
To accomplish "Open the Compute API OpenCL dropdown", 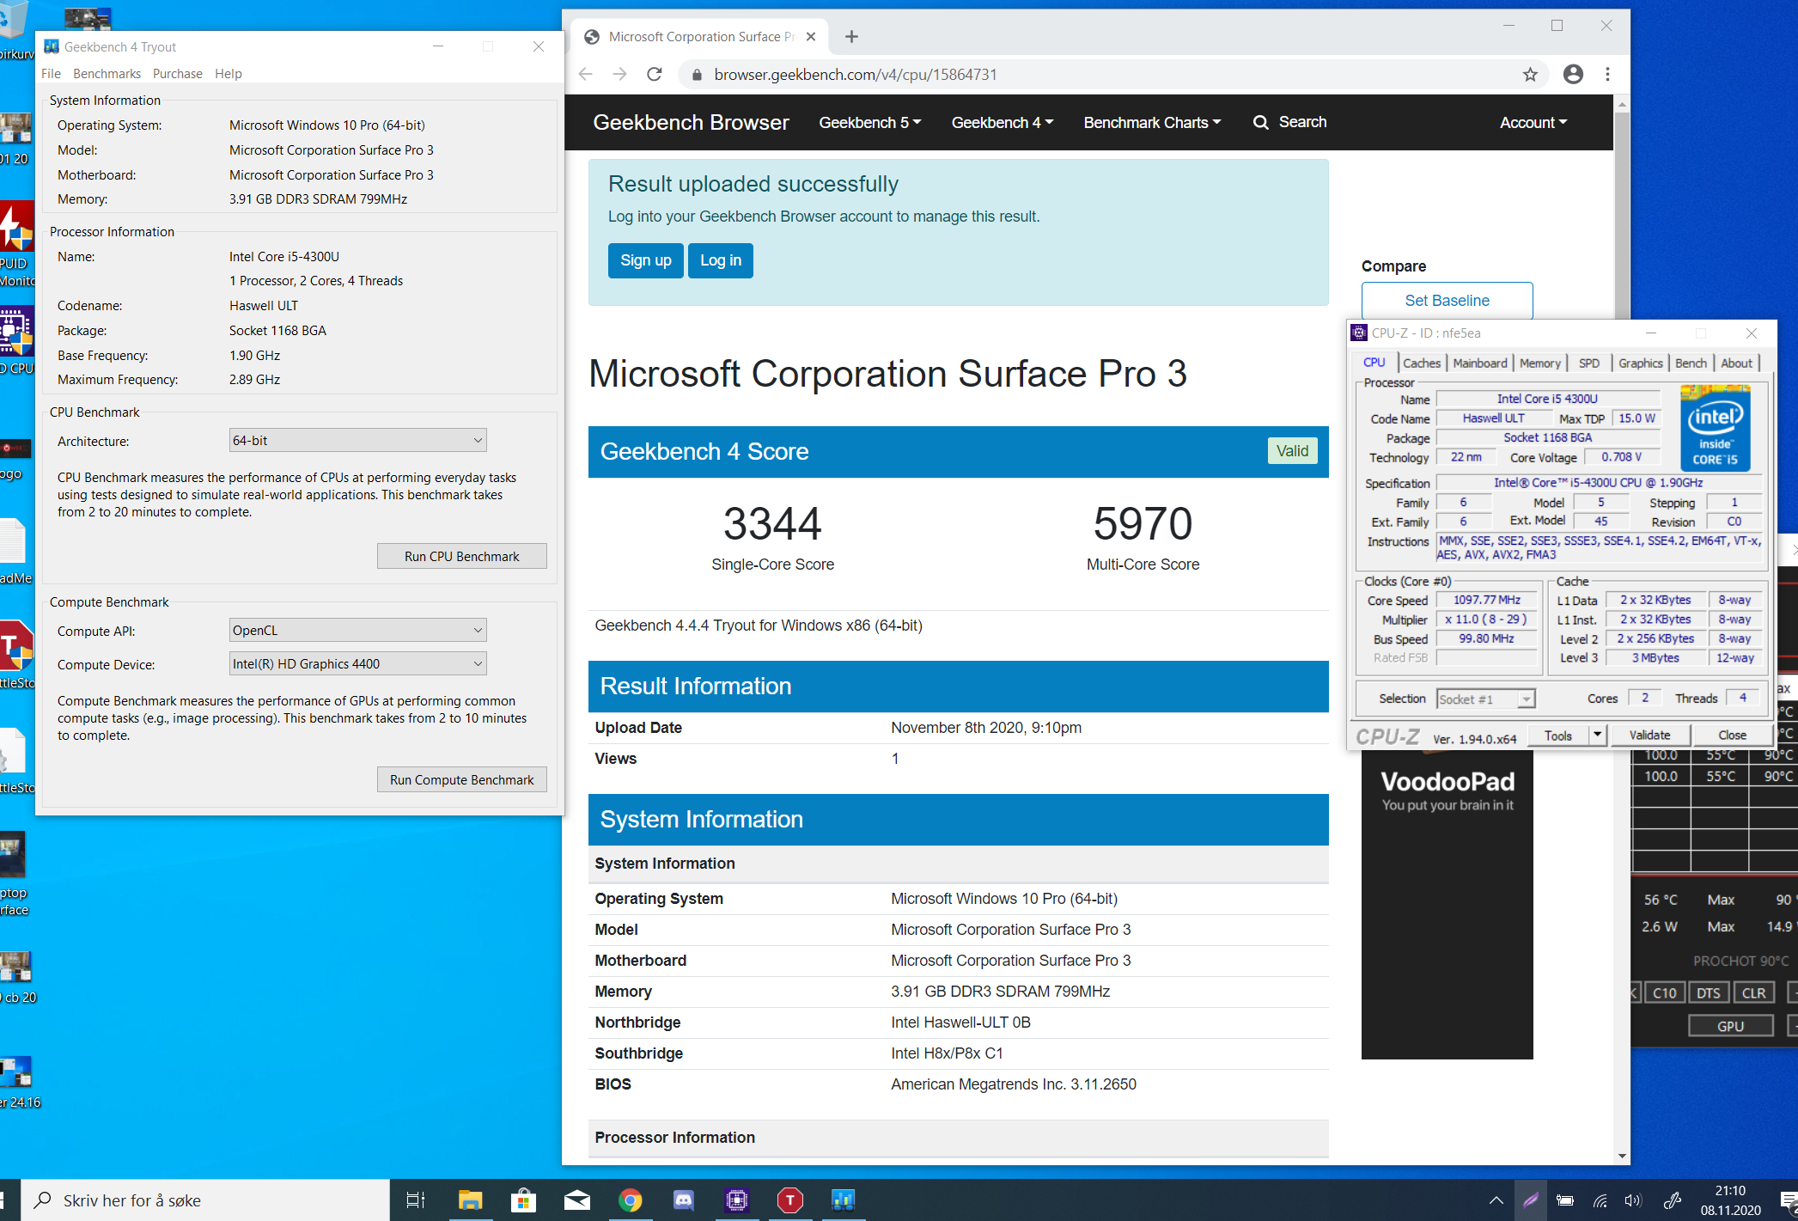I will point(357,630).
